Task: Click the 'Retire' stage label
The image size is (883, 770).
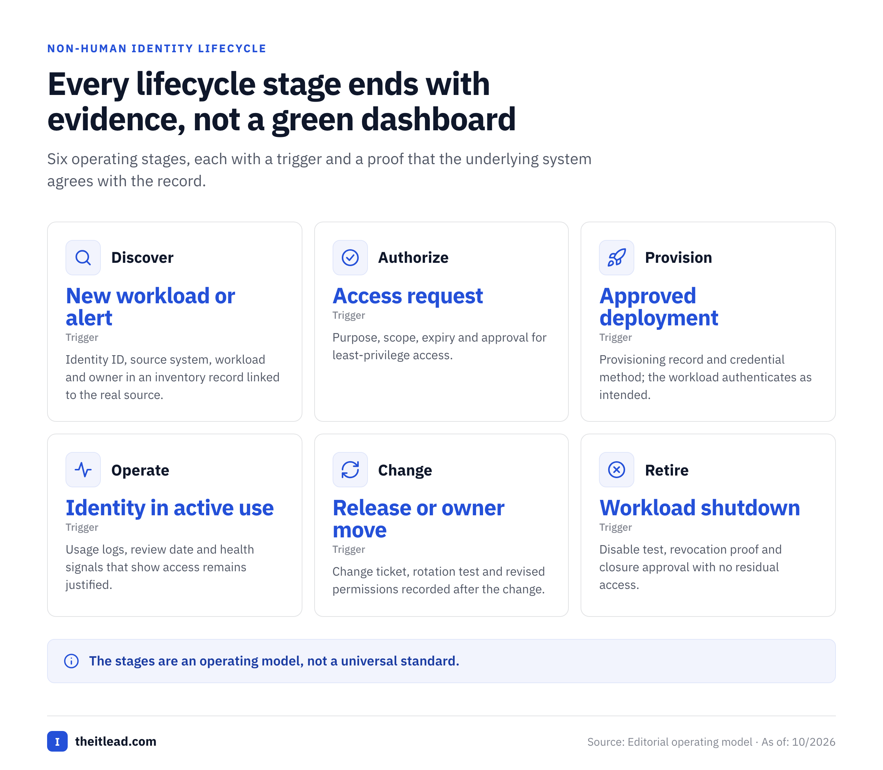Action: pyautogui.click(x=667, y=470)
